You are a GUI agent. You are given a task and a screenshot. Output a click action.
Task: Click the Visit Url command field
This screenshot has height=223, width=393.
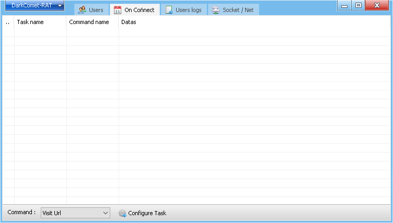[x=71, y=213]
